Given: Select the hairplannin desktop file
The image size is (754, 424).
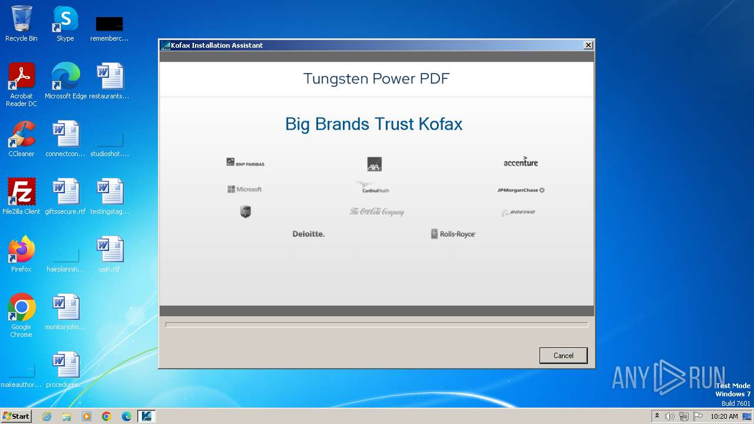Looking at the screenshot, I should pyautogui.click(x=65, y=259).
